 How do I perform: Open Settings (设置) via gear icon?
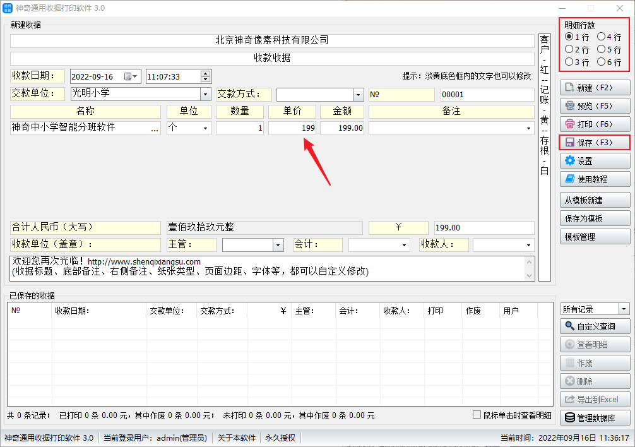[x=569, y=161]
